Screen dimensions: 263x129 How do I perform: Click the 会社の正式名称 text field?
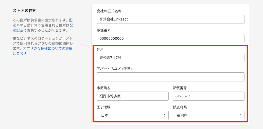(x=170, y=19)
